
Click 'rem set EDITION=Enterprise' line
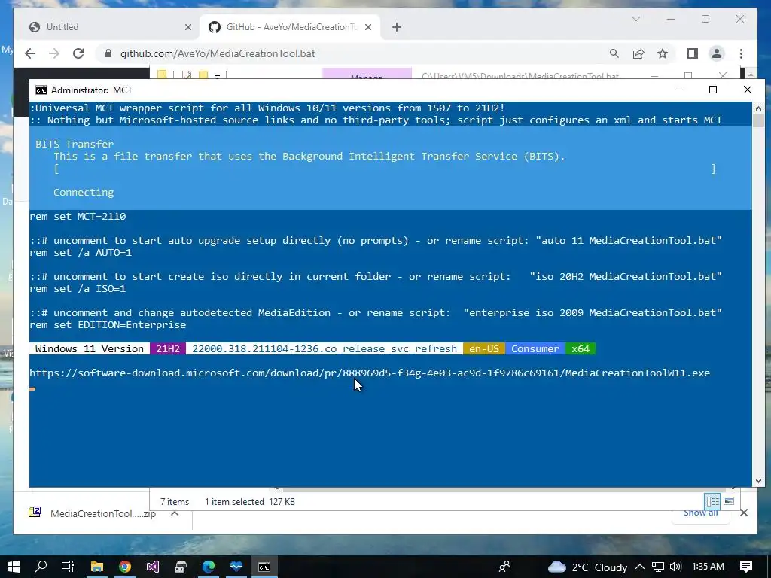point(108,325)
